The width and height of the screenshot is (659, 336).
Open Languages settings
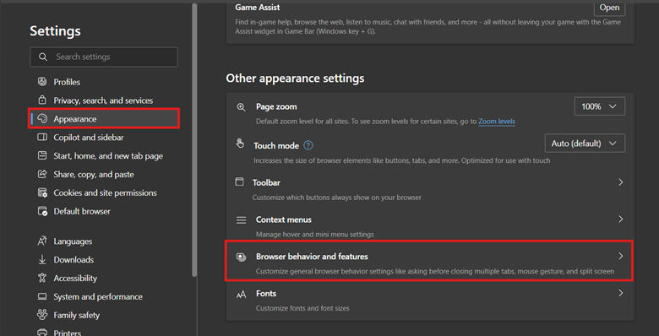(104, 241)
